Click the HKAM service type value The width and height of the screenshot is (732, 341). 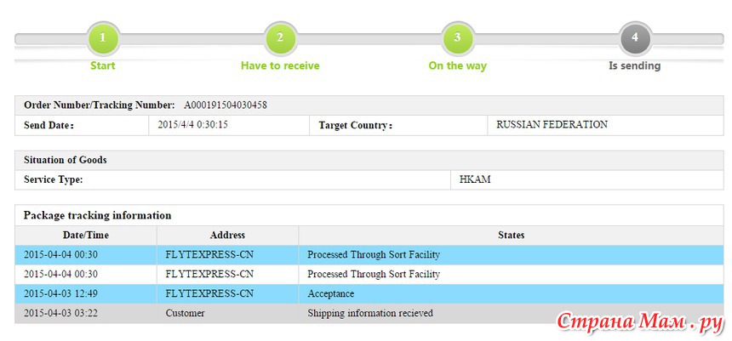(475, 179)
